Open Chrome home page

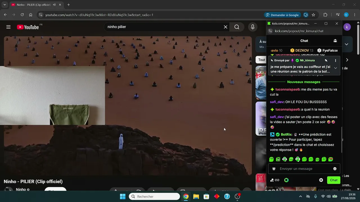coord(31,15)
